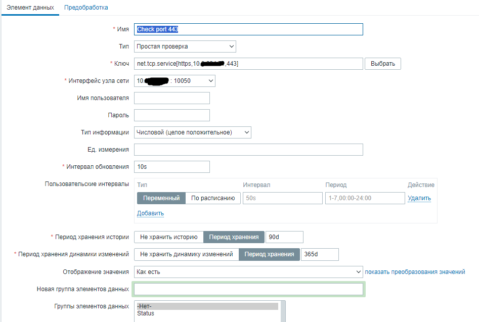This screenshot has height=322, width=479.
Task: Click the Удалить link for custom interval
Action: point(419,198)
